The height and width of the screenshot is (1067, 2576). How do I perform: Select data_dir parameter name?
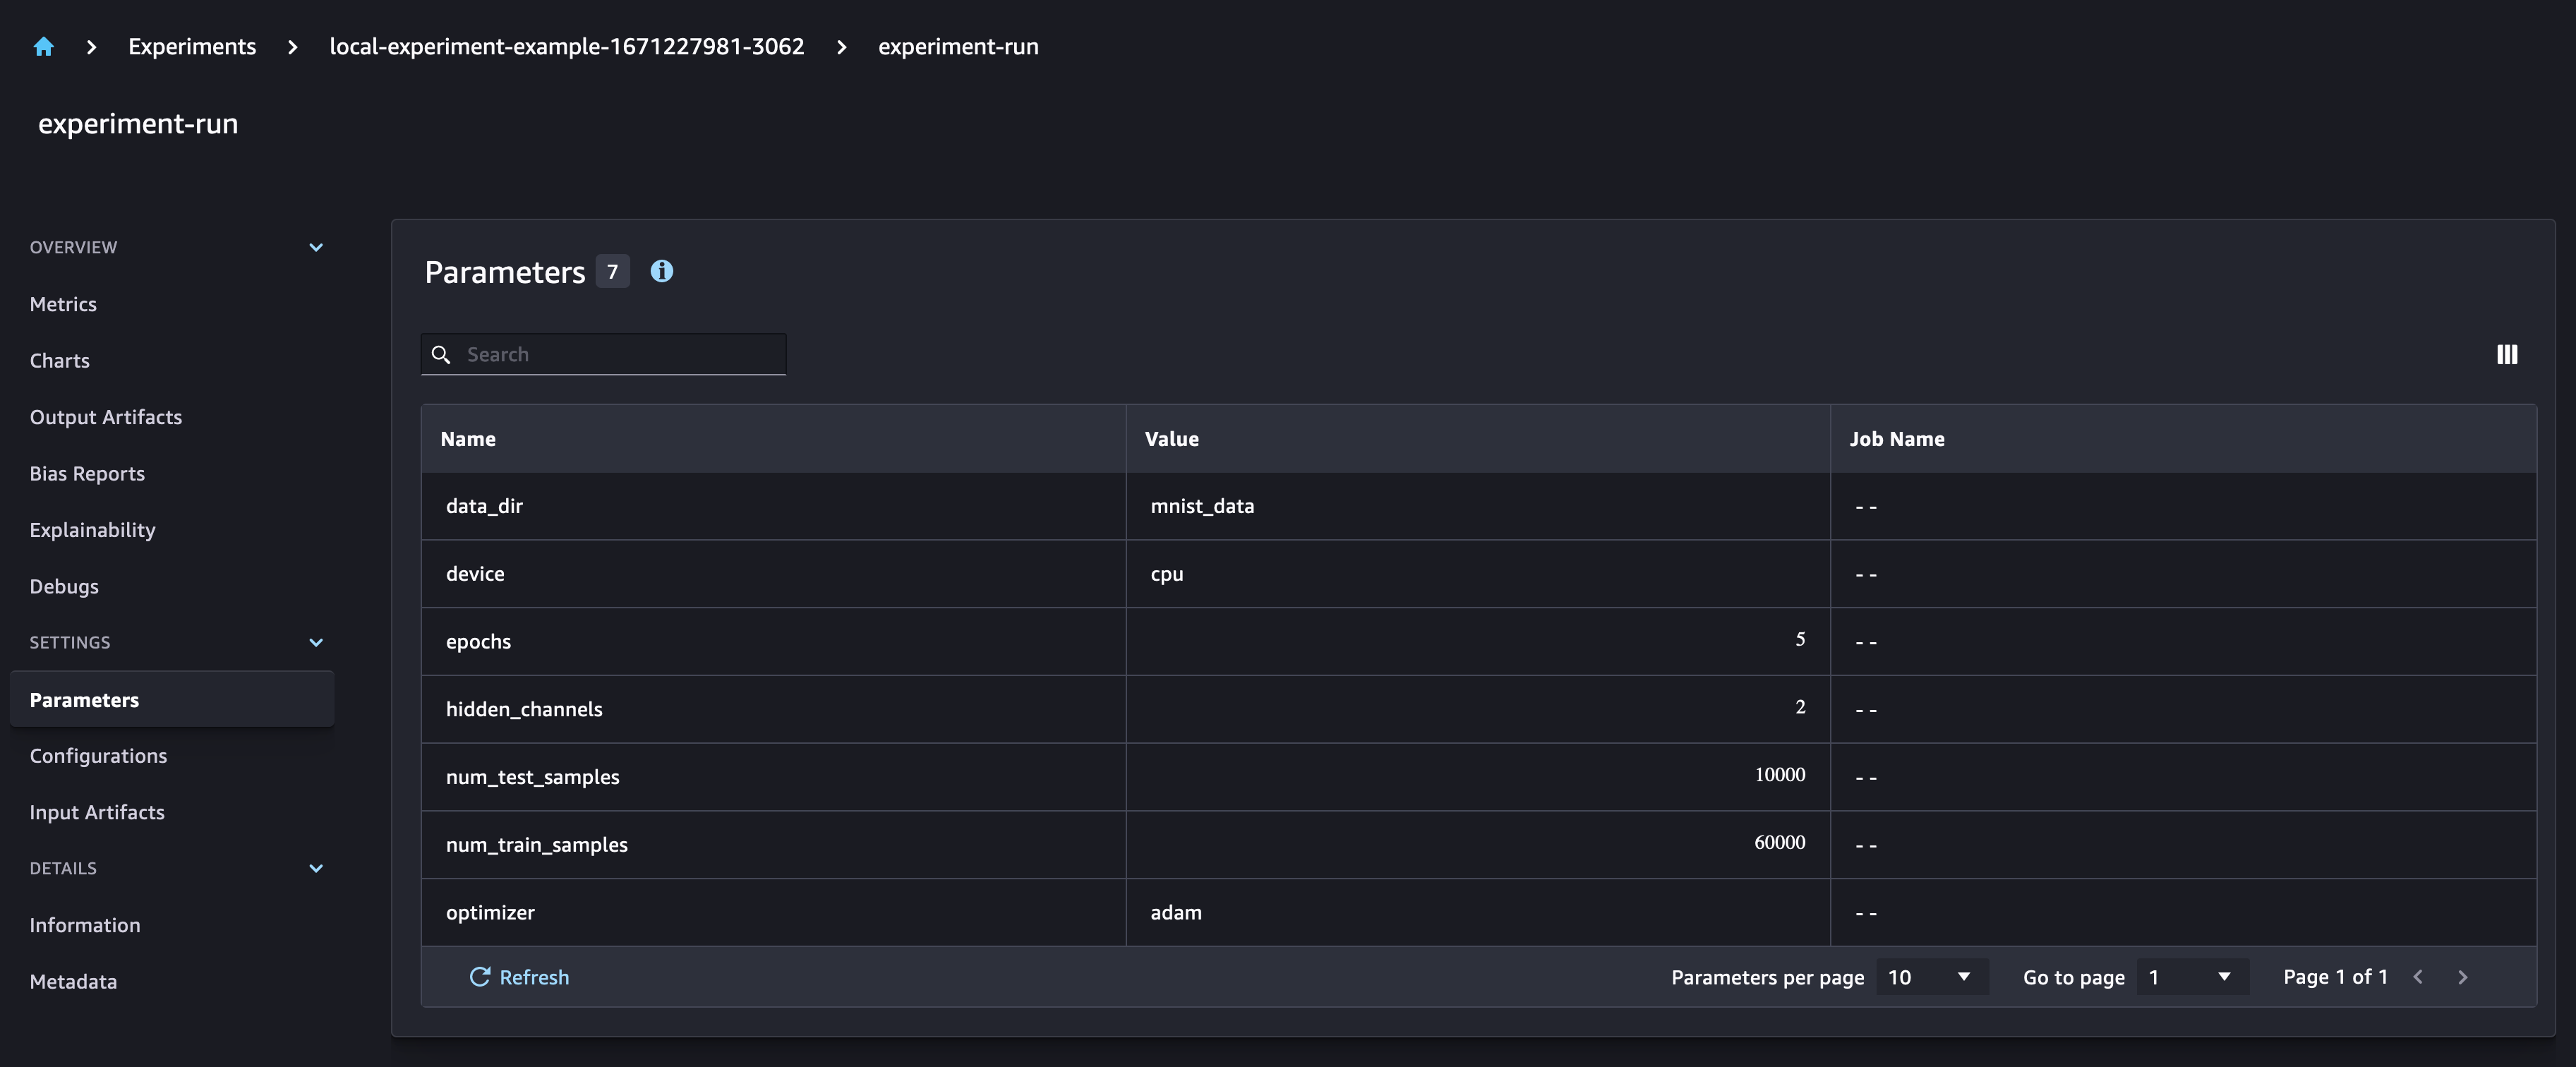coord(484,506)
